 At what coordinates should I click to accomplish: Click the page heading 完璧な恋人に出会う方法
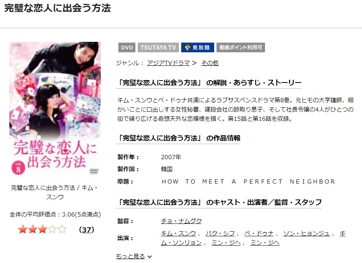(57, 8)
